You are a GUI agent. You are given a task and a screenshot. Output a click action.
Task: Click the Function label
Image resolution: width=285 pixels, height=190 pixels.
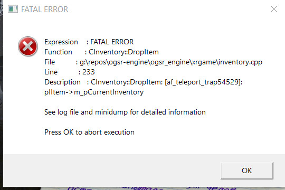point(59,52)
